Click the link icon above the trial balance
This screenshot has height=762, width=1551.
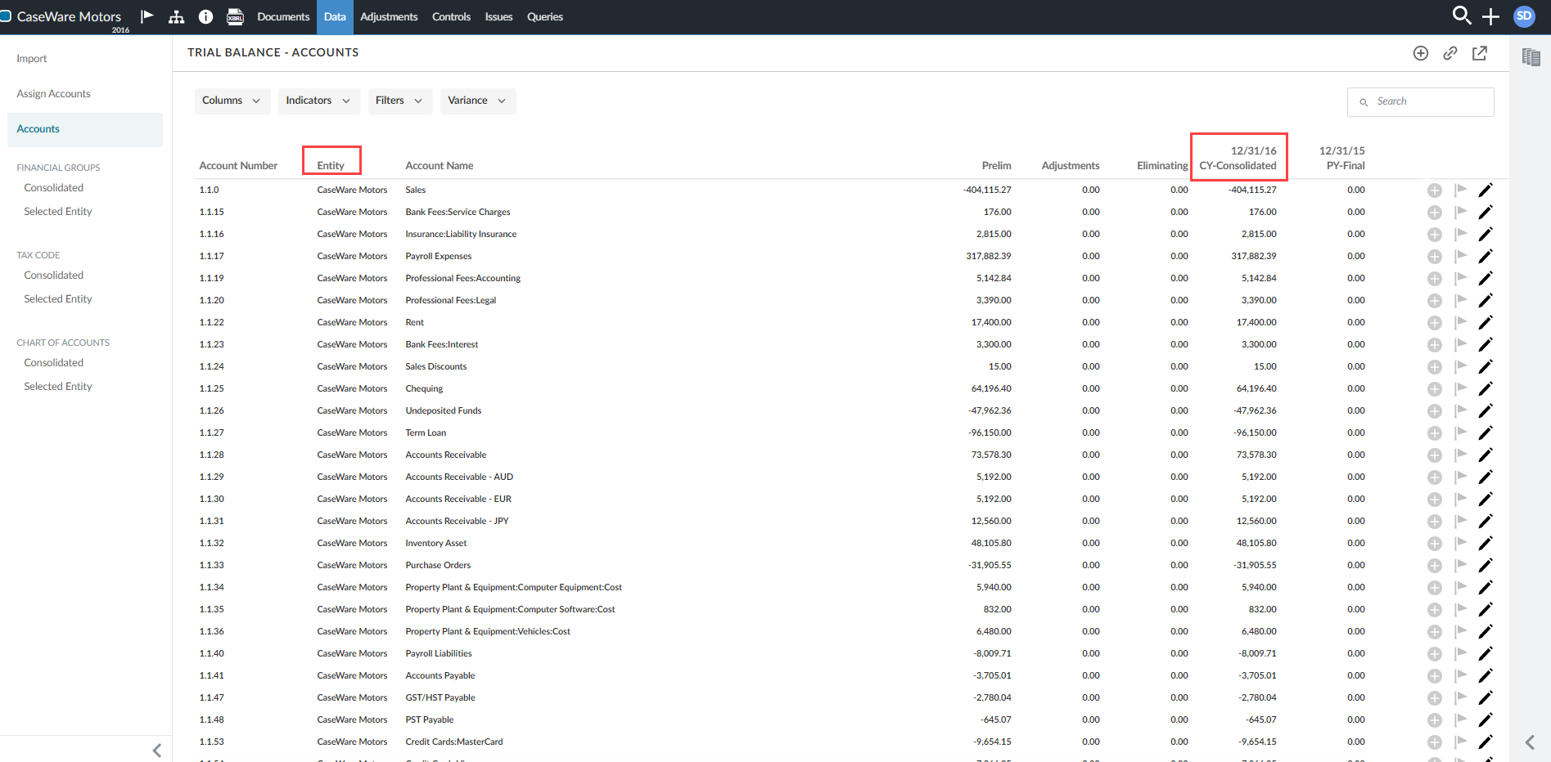pos(1450,52)
